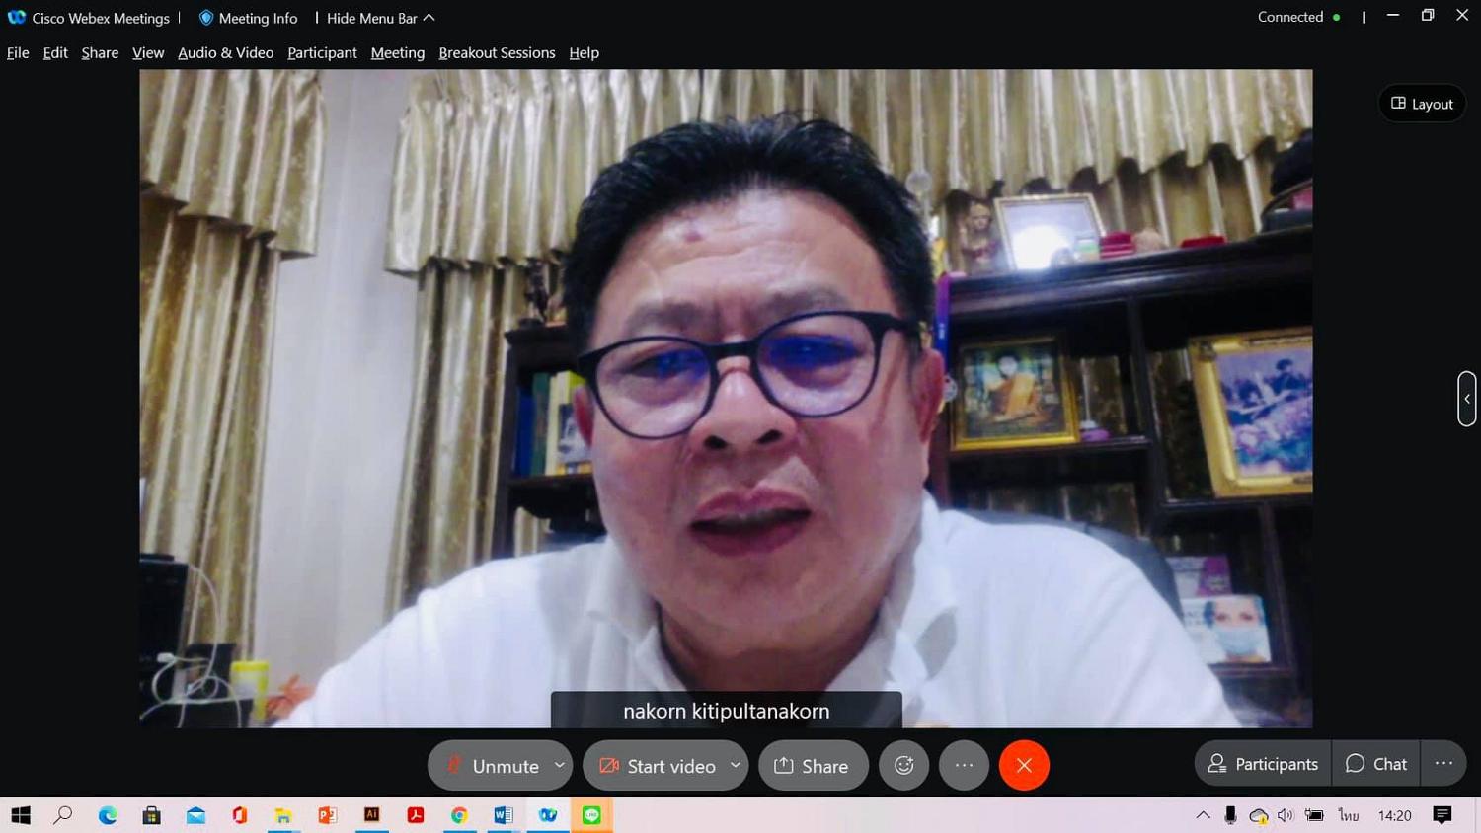This screenshot has height=833, width=1481.
Task: Launch Microsoft Edge from taskbar
Action: [108, 815]
